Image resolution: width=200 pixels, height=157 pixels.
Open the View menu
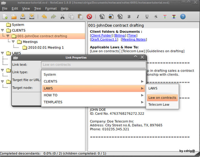point(26,8)
